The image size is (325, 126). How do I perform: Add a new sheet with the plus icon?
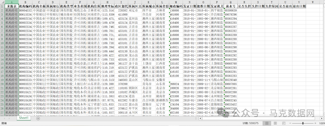point(38,119)
